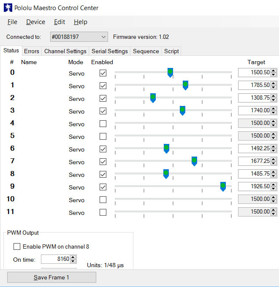Image resolution: width=279 pixels, height=287 pixels.
Task: Click the Save Frame 1 button
Action: [51, 277]
